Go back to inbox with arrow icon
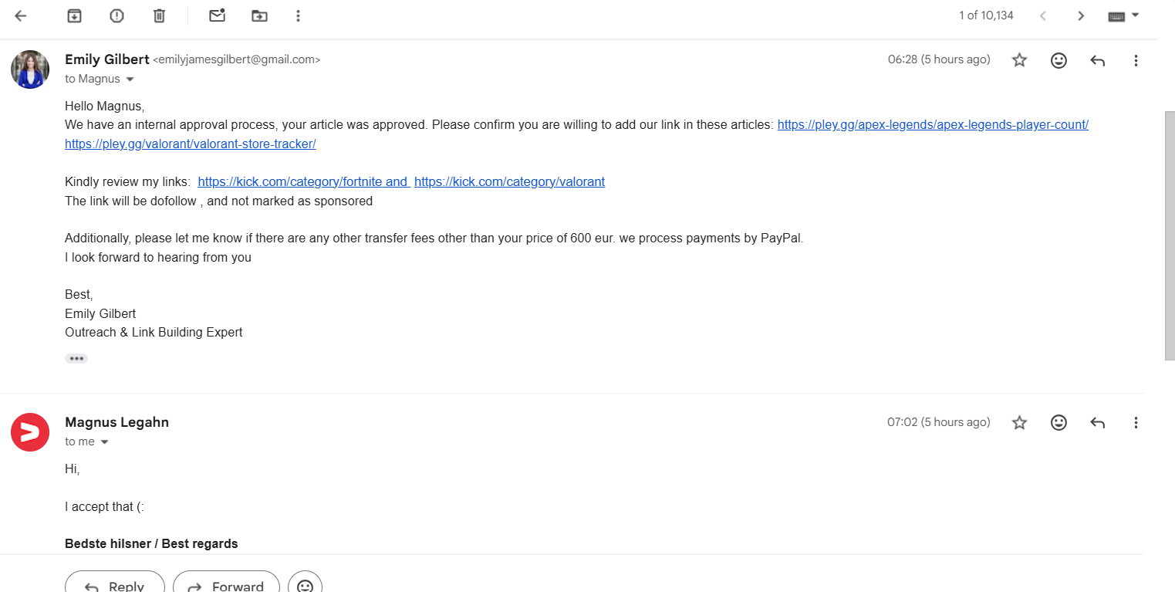Image resolution: width=1175 pixels, height=592 pixels. [21, 15]
